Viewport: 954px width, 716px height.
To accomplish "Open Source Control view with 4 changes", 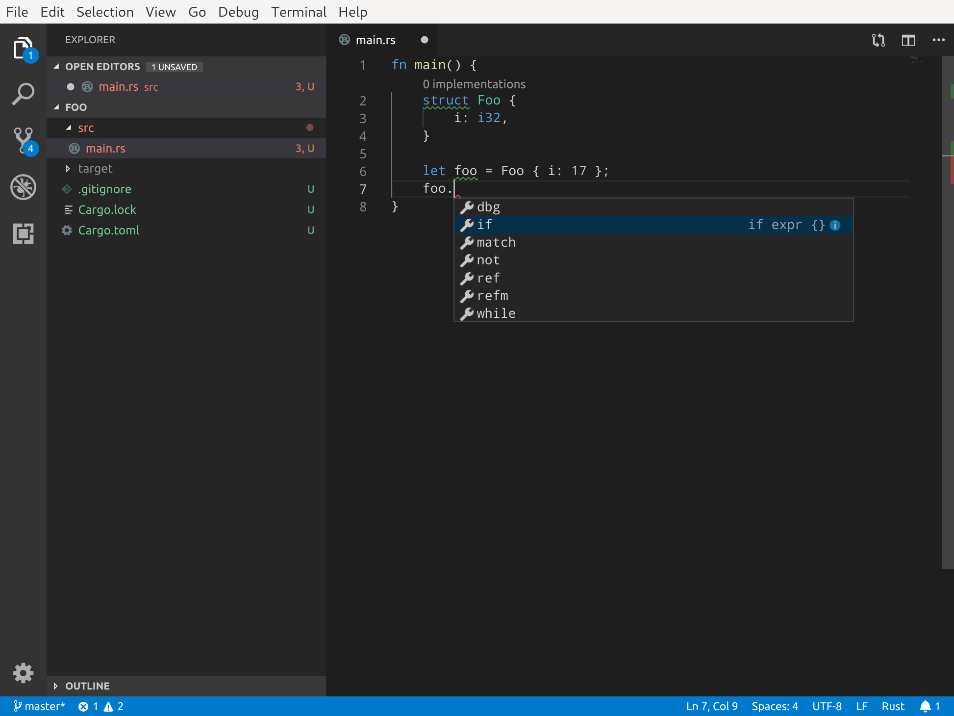I will (23, 140).
